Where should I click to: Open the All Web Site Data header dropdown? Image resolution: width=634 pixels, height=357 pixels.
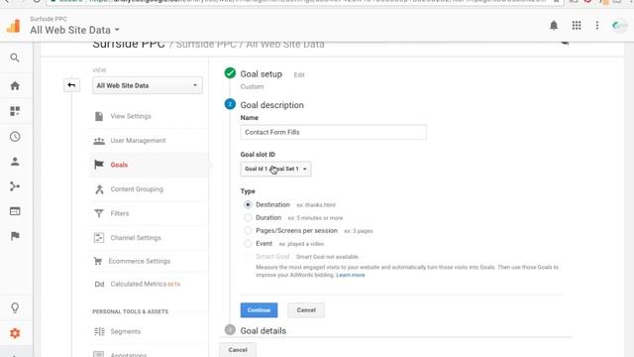pos(75,30)
